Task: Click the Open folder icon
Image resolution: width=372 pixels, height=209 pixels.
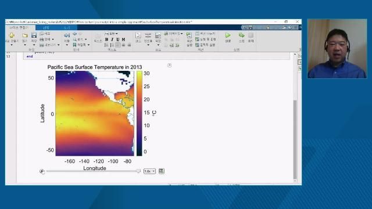Action: 24,35
